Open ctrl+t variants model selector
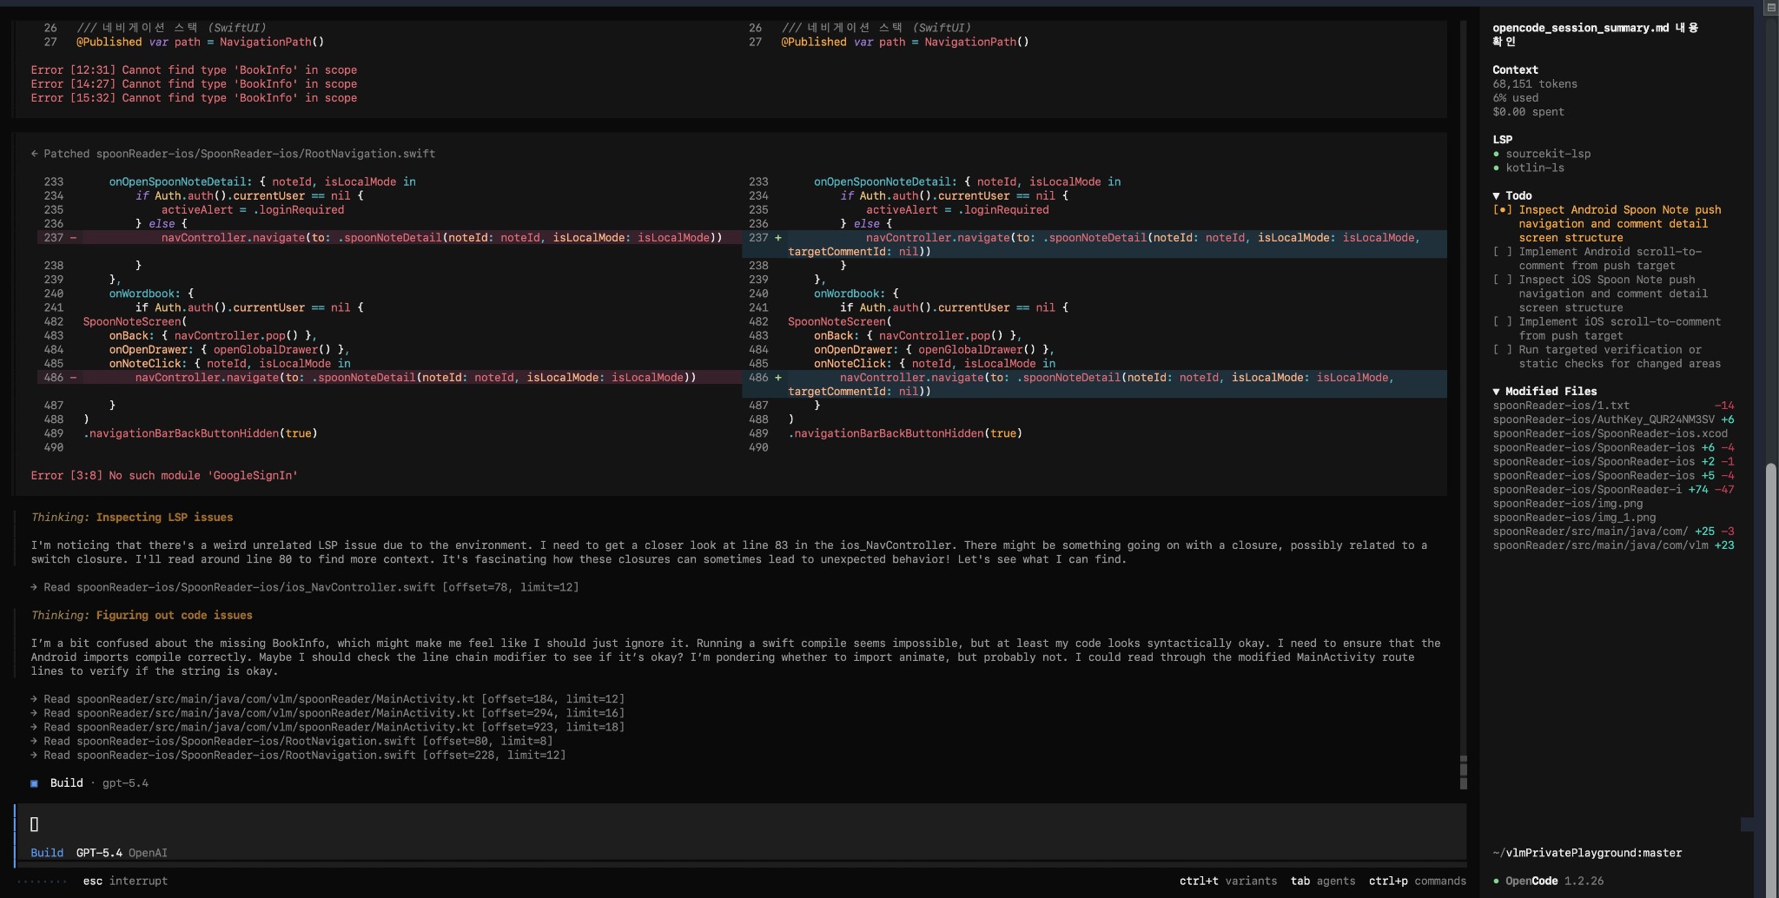1779x898 pixels. click(x=1228, y=881)
